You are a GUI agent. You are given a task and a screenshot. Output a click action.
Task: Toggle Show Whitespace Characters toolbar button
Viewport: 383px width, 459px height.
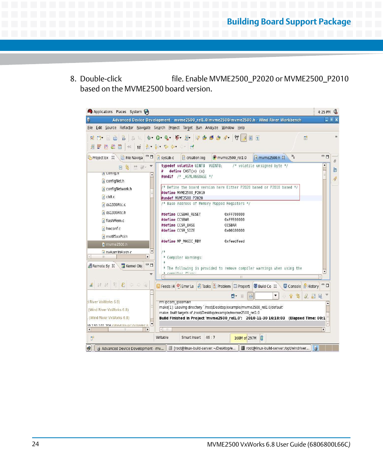[257, 138]
